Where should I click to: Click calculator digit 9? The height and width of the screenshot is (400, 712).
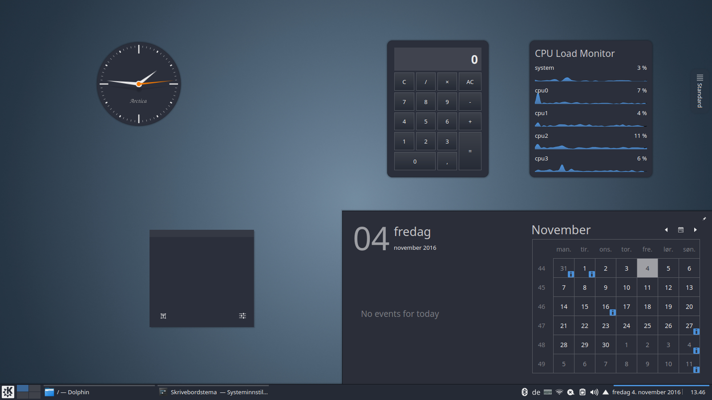point(447,102)
